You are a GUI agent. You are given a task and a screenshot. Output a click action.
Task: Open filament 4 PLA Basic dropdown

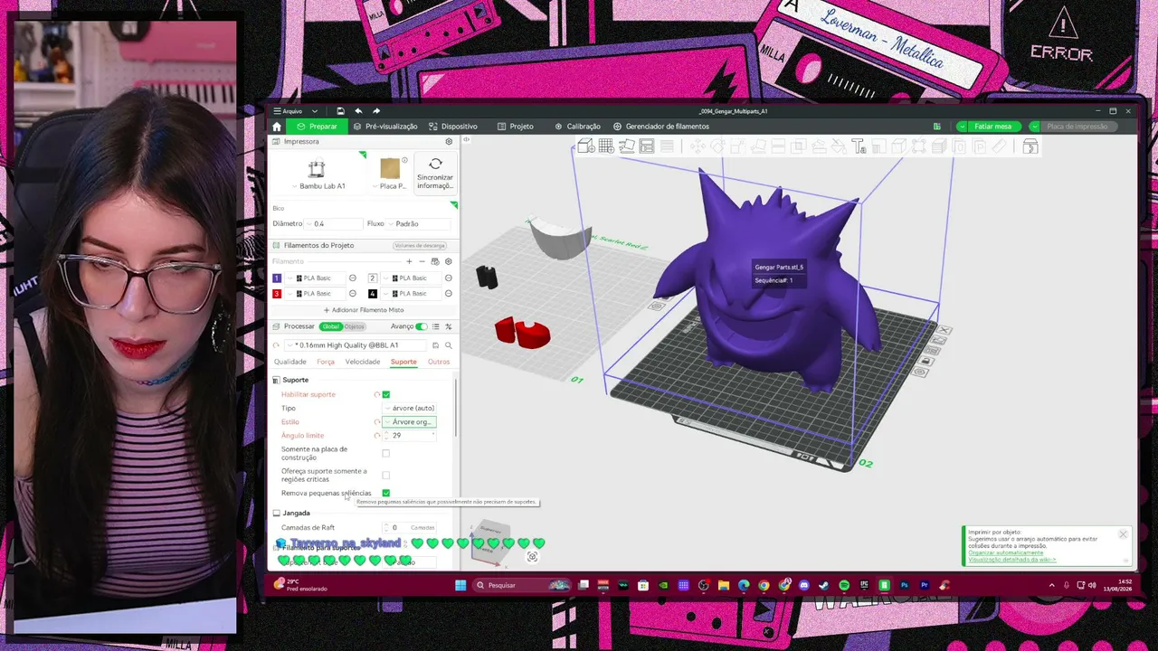[x=413, y=294]
